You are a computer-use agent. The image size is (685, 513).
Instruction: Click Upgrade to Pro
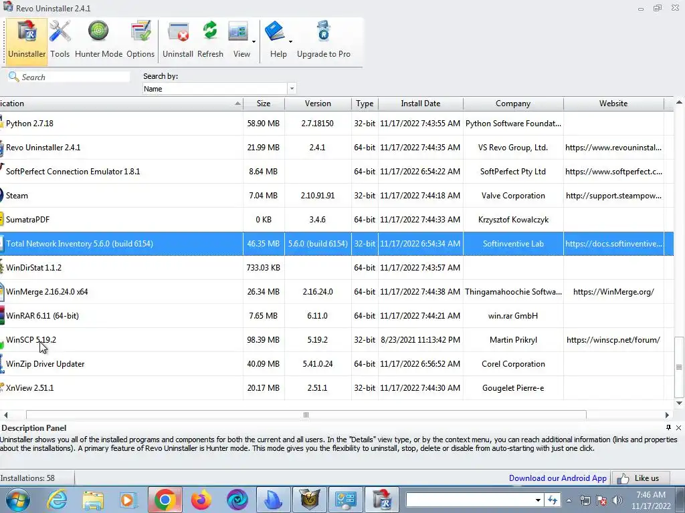[324, 41]
